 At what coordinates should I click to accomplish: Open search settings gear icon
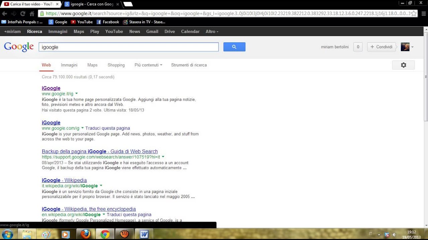[x=403, y=65]
